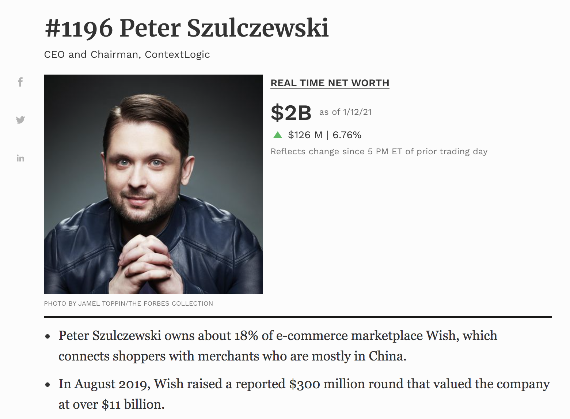Share the profile via the LinkedIn icon
Viewport: 570px width, 419px height.
pos(20,158)
